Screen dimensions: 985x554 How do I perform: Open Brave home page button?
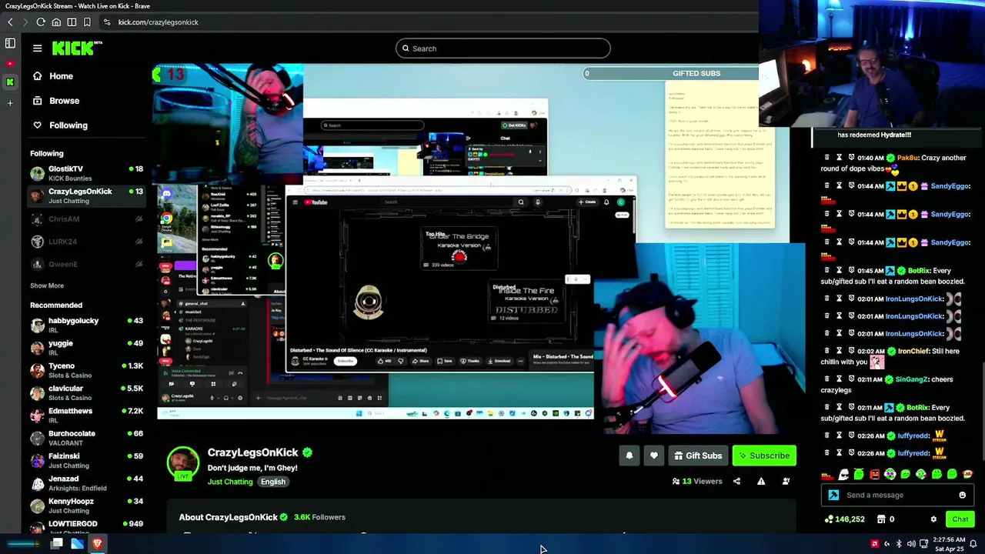56,22
